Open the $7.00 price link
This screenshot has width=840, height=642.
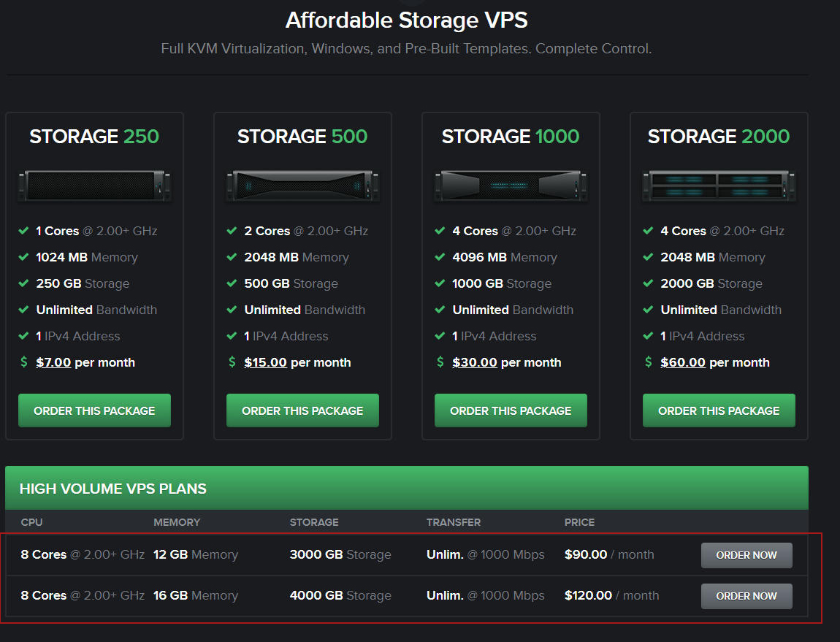click(x=53, y=362)
